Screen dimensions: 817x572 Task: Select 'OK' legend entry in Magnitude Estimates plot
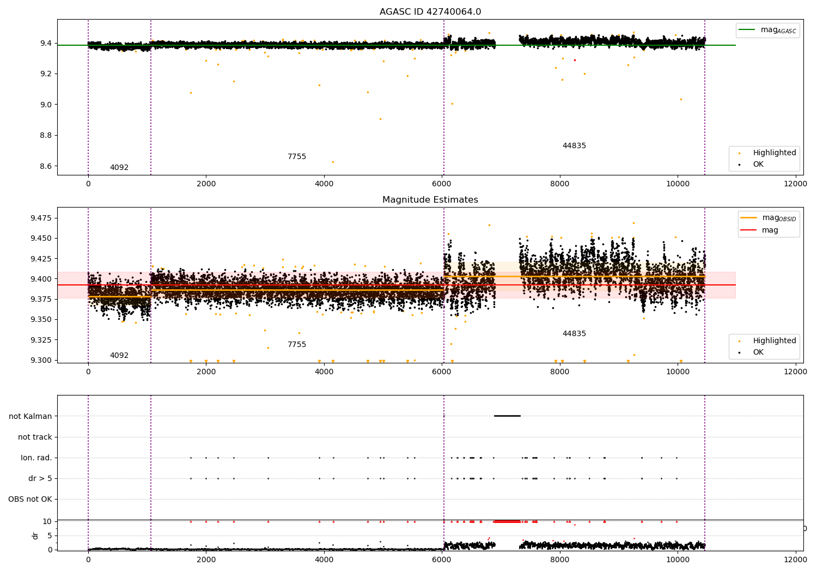(758, 352)
